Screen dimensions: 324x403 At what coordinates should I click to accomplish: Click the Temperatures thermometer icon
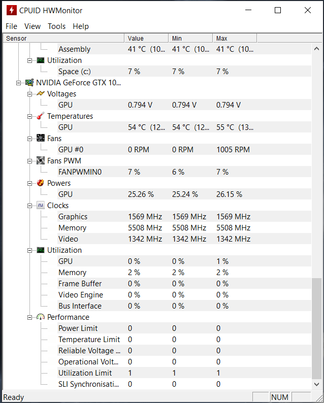point(41,116)
